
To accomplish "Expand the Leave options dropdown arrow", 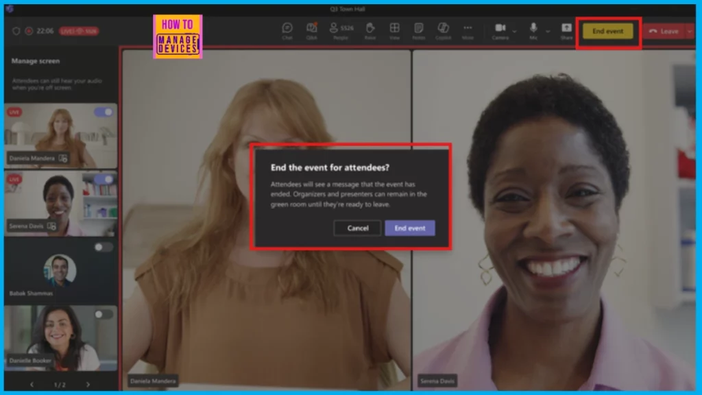I will coord(690,32).
